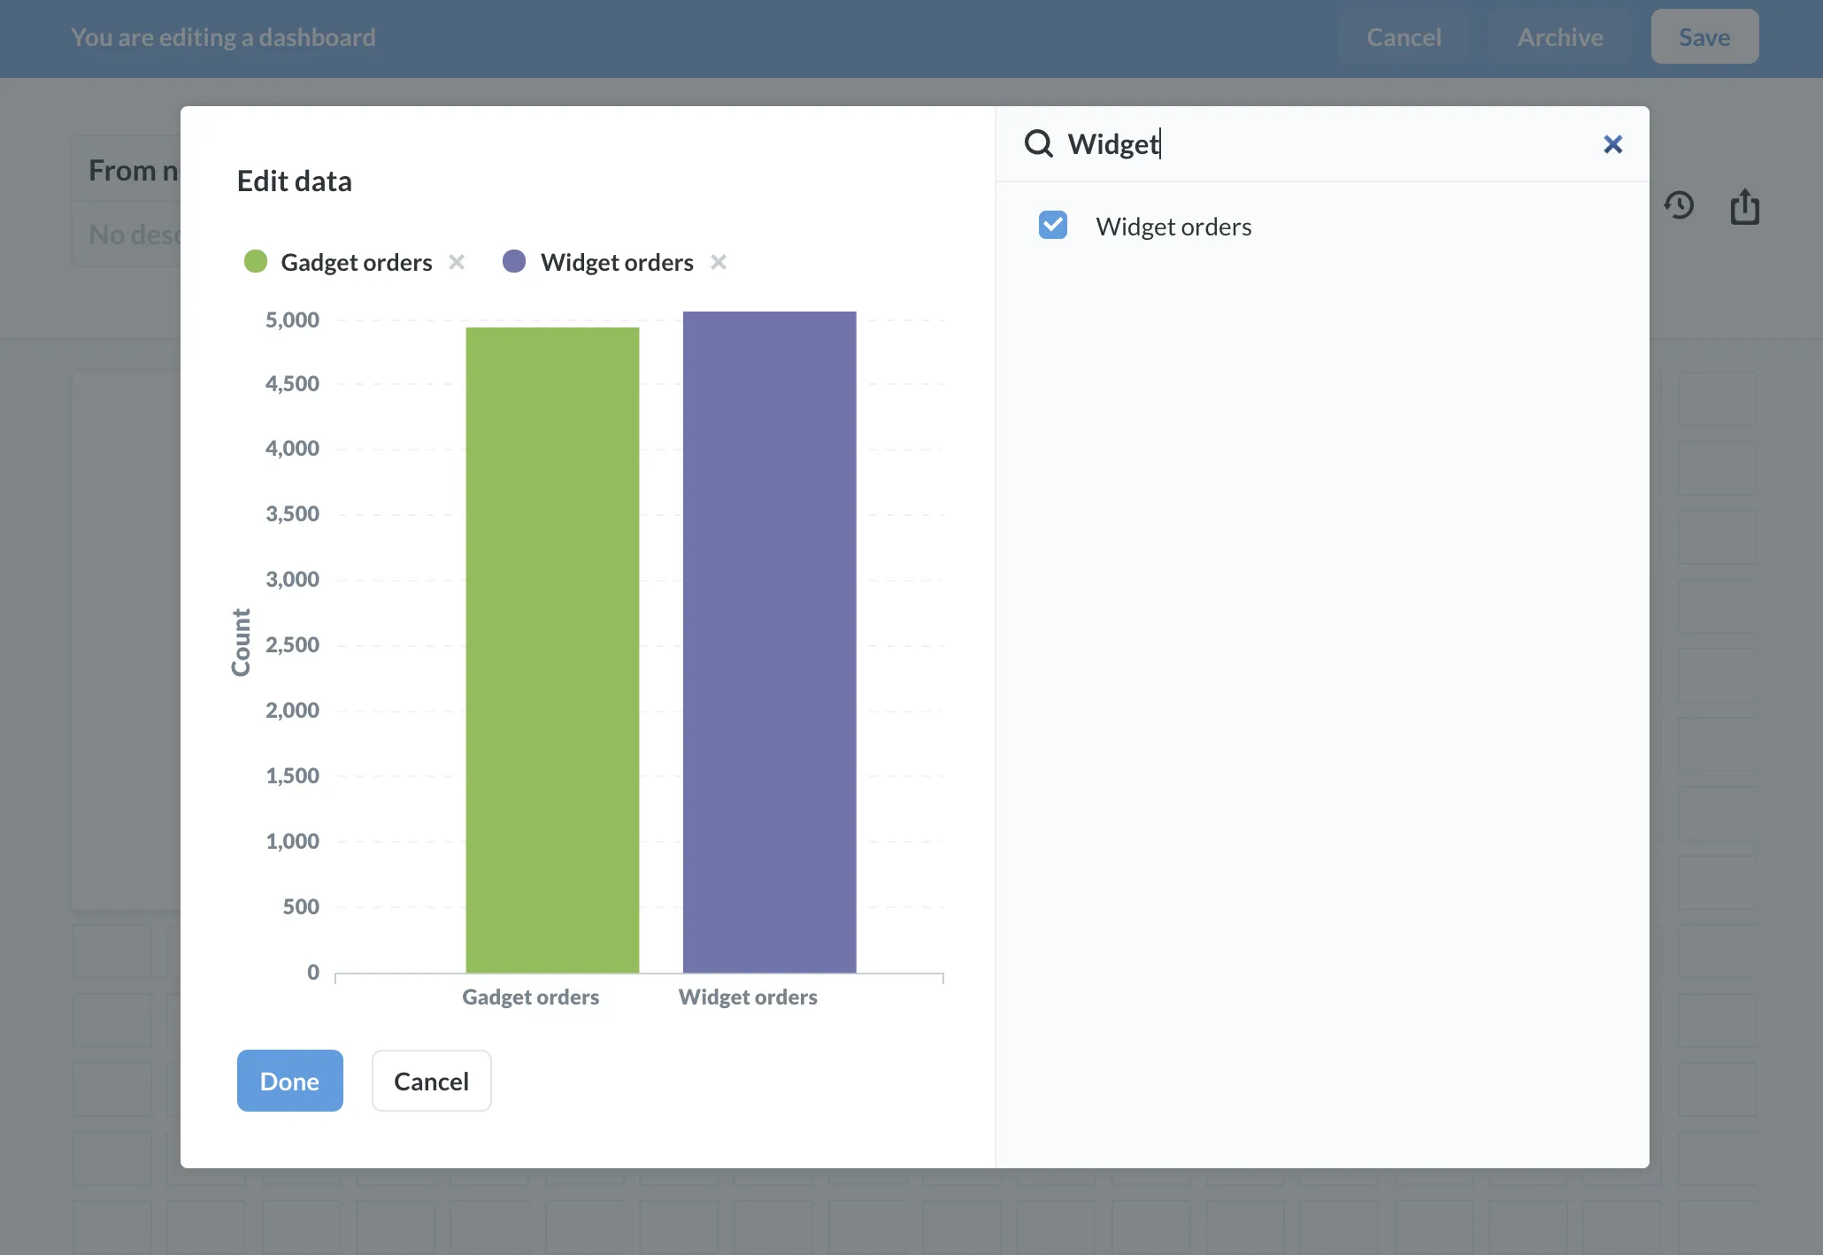Click the Gadget orders legend label

tap(357, 262)
